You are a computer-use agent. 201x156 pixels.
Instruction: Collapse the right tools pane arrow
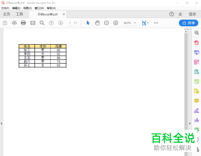[x=190, y=123]
